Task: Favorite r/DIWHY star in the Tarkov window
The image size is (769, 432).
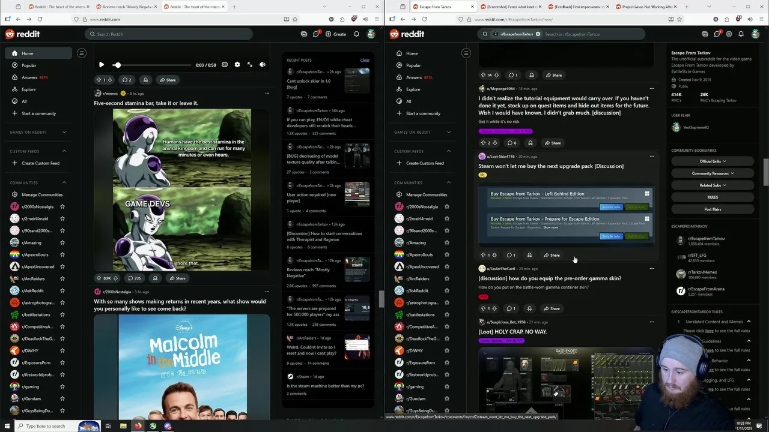Action: [x=447, y=350]
